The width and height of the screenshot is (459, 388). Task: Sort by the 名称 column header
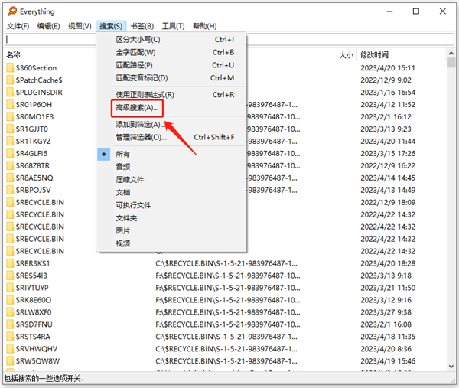tap(14, 55)
